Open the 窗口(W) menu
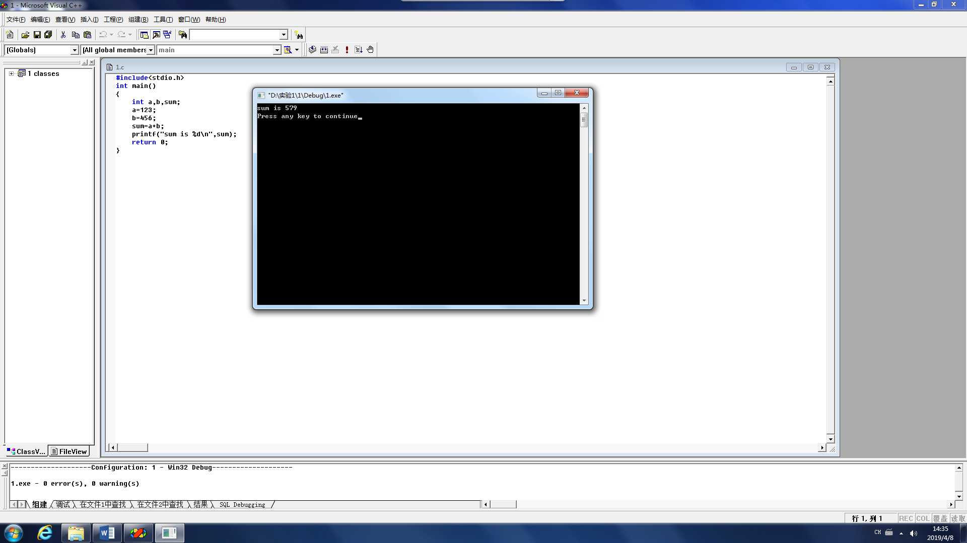 [x=189, y=20]
